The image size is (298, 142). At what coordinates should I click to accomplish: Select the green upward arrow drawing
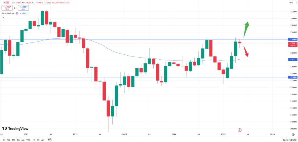coord(246,29)
